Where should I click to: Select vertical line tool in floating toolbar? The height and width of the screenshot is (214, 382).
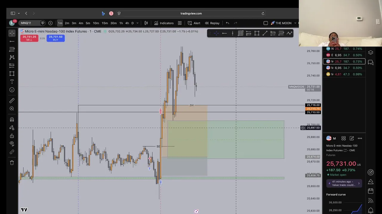pos(232,33)
